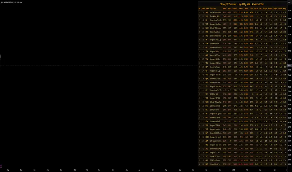Click the 'IEFA' ticker cell
The height and width of the screenshot is (172, 292).
pyautogui.click(x=207, y=122)
